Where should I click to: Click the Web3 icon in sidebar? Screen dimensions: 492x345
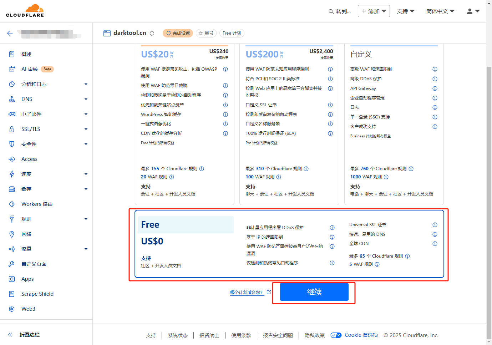12,309
